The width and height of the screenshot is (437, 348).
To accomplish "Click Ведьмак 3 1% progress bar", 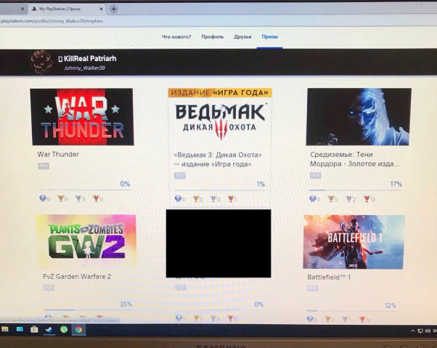I will pyautogui.click(x=220, y=190).
